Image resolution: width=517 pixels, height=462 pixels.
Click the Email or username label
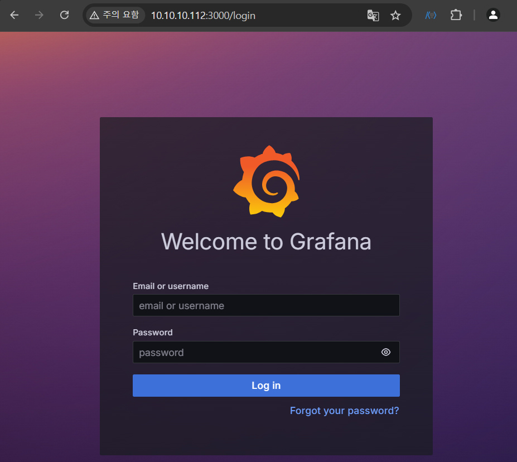click(171, 286)
